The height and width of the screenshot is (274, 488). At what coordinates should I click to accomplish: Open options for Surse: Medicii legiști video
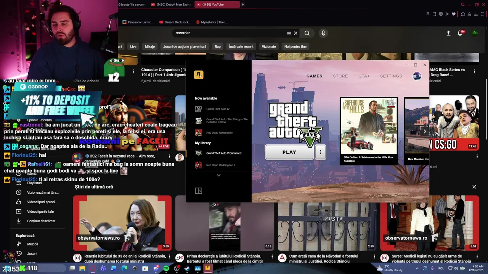click(477, 257)
